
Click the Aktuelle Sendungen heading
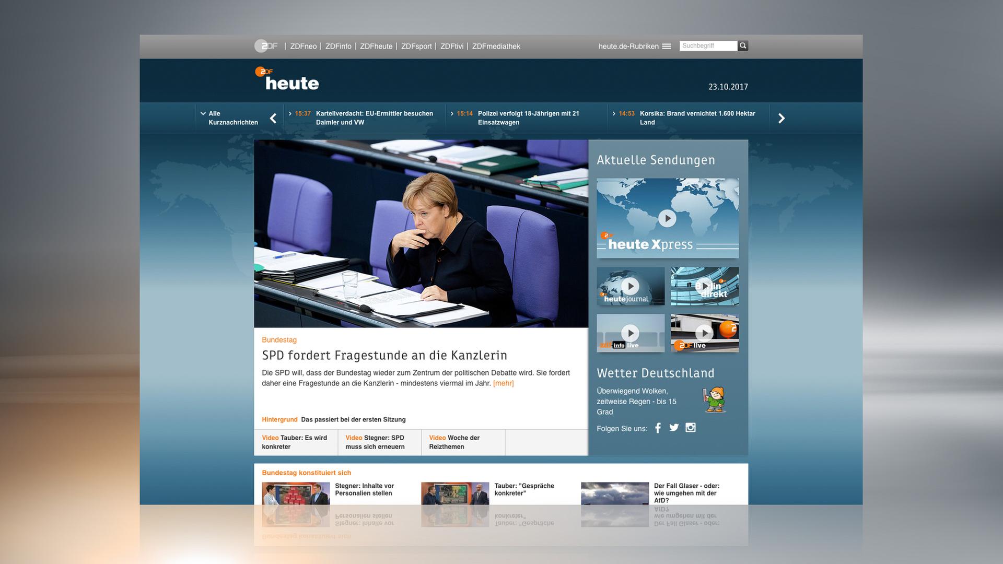[656, 160]
